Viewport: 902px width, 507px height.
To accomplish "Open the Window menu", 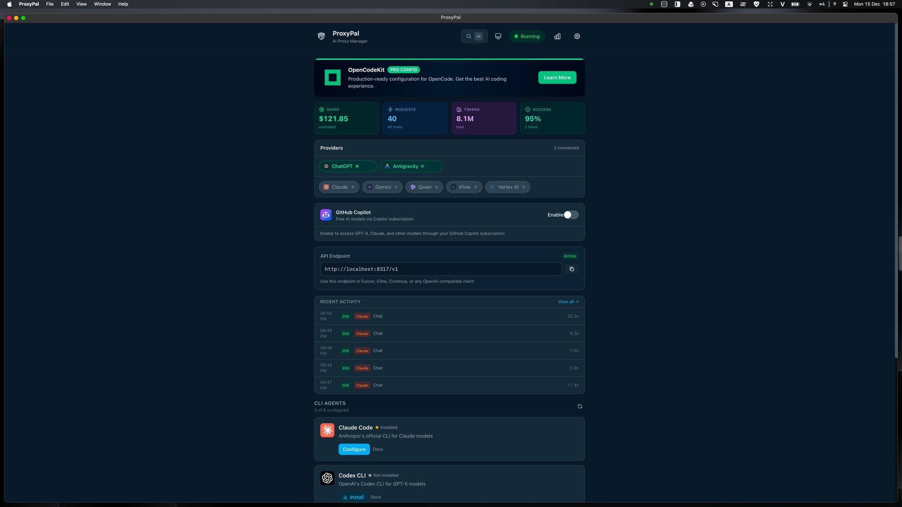I will (x=102, y=4).
